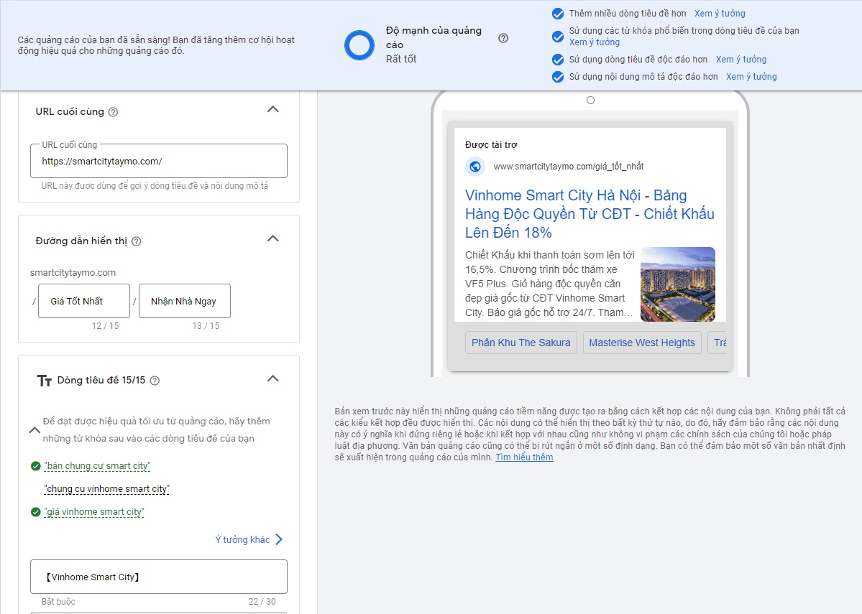This screenshot has width=862, height=614.
Task: Click Ý tưởng khác for more keyword ideas
Action: [242, 540]
